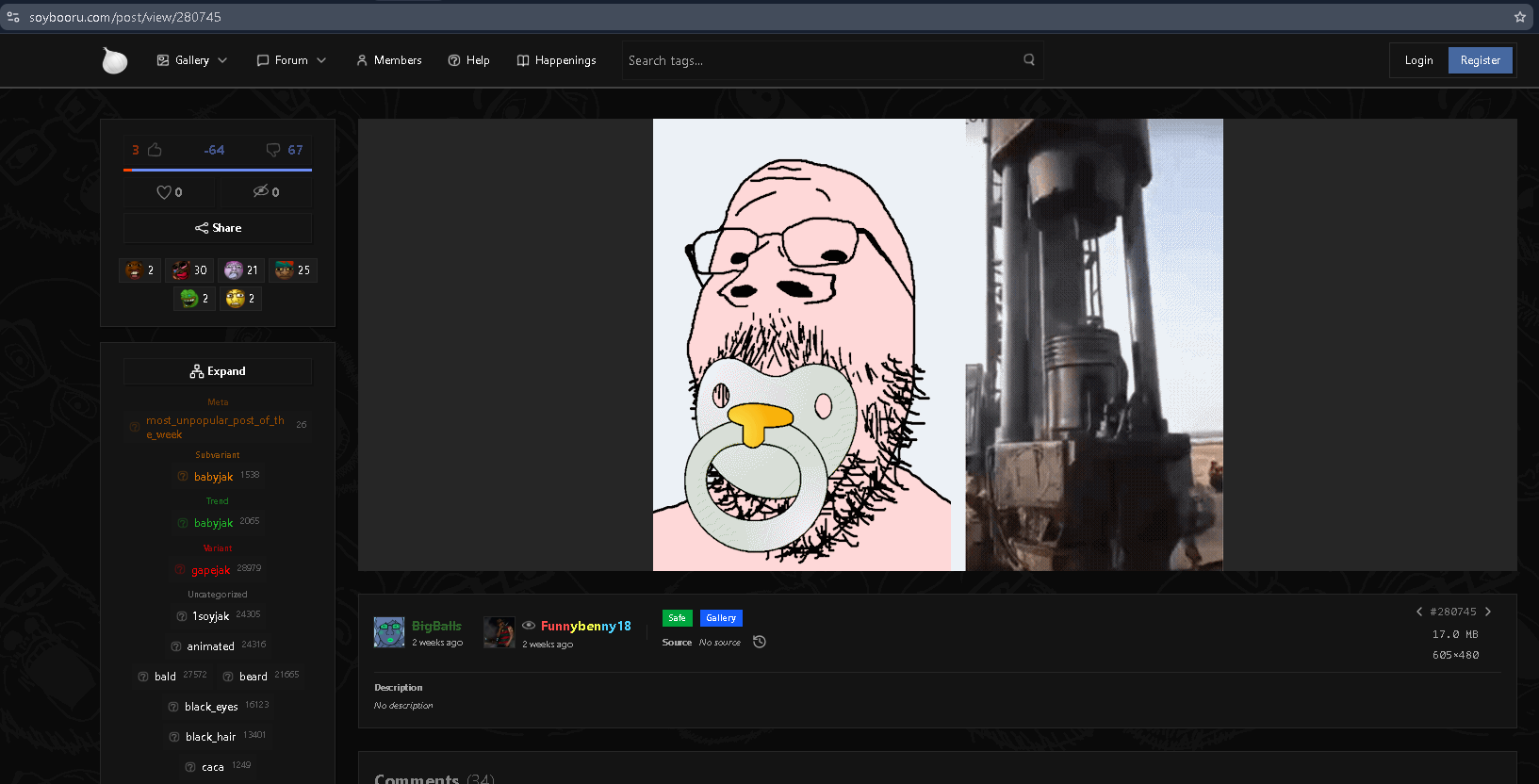Click the Register button
Image resolution: width=1539 pixels, height=784 pixels.
1481,60
